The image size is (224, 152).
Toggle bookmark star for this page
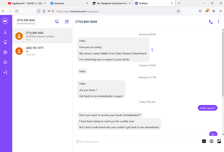click(178, 11)
